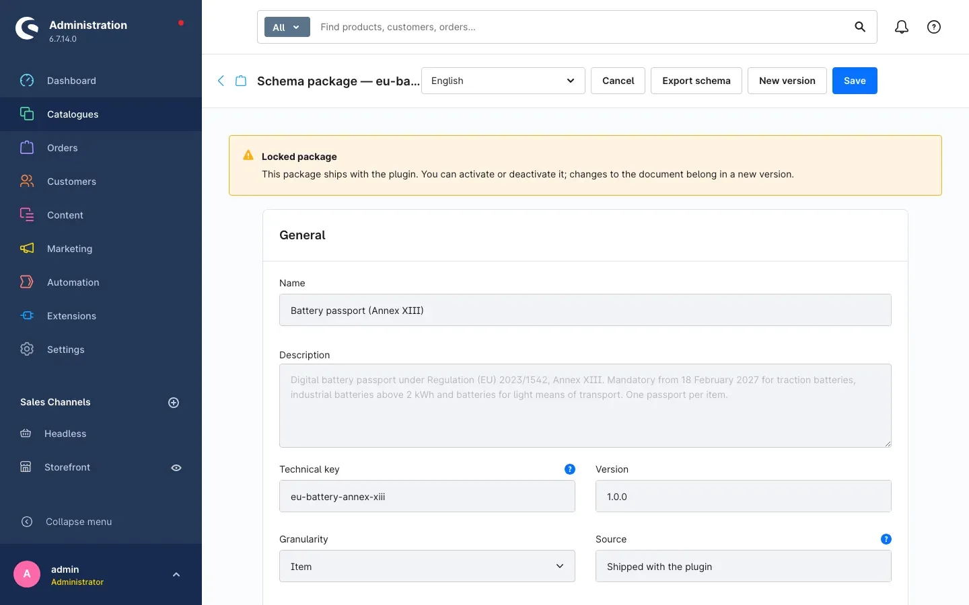The width and height of the screenshot is (969, 605).
Task: Create a New version
Action: (787, 81)
